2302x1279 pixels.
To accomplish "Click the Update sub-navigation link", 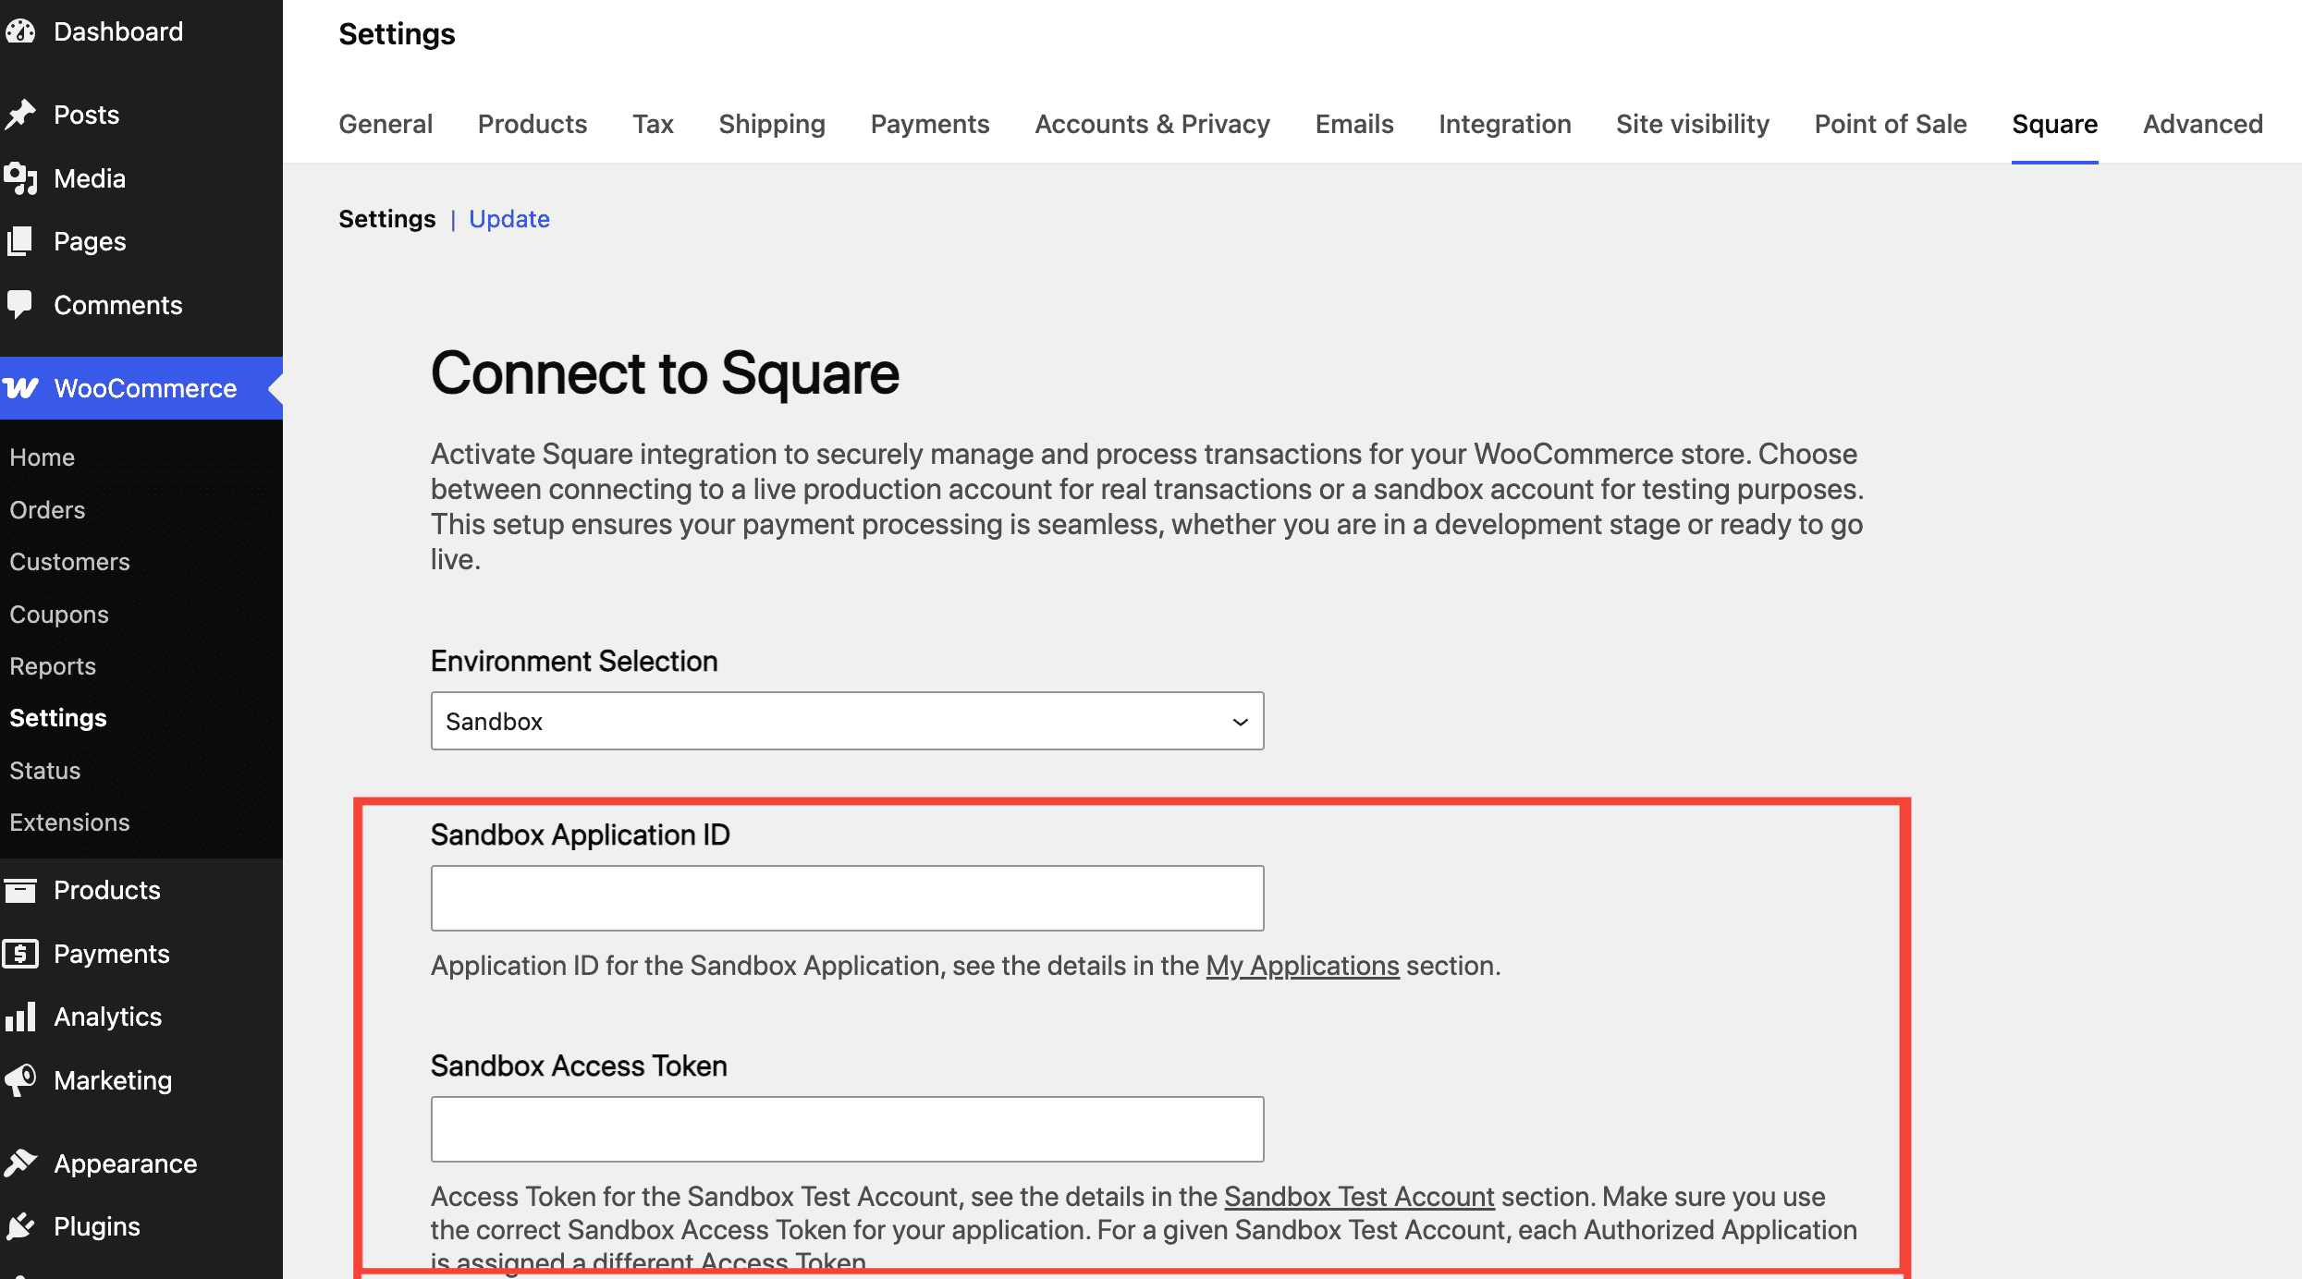I will click(508, 219).
